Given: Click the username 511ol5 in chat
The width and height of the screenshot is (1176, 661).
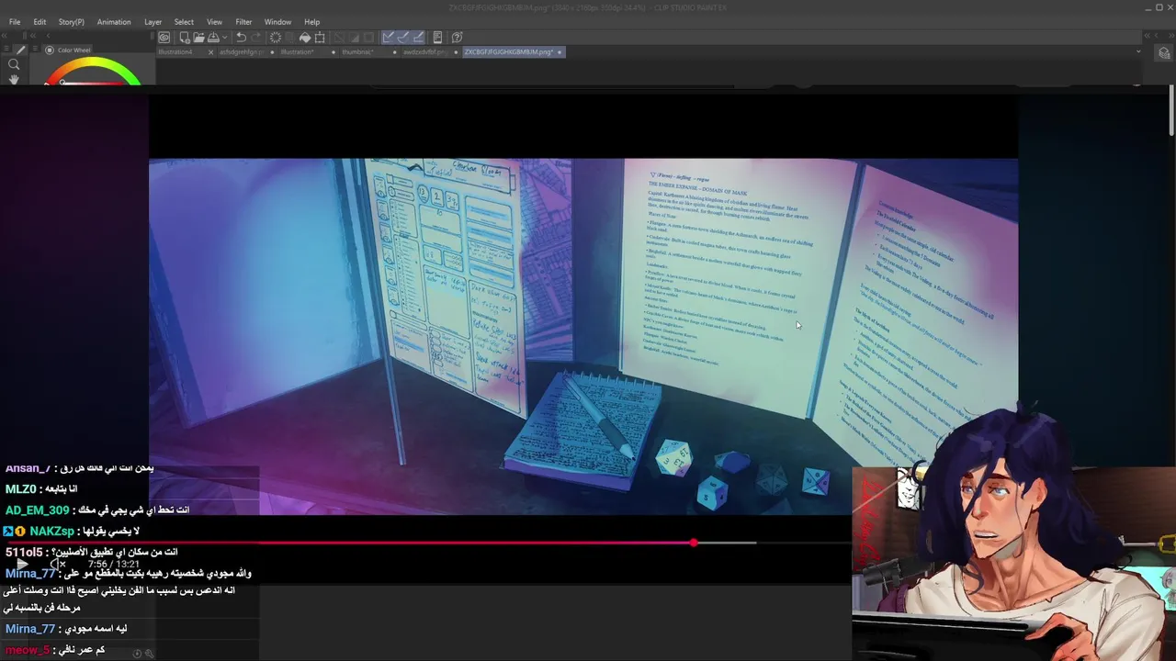Looking at the screenshot, I should 24,552.
